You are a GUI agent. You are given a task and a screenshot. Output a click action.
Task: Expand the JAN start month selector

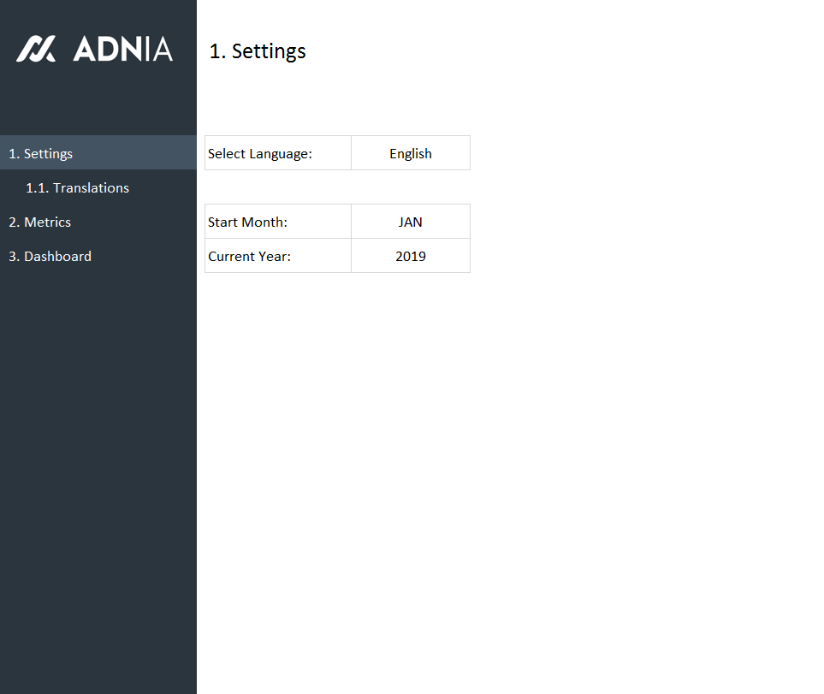[x=411, y=222]
